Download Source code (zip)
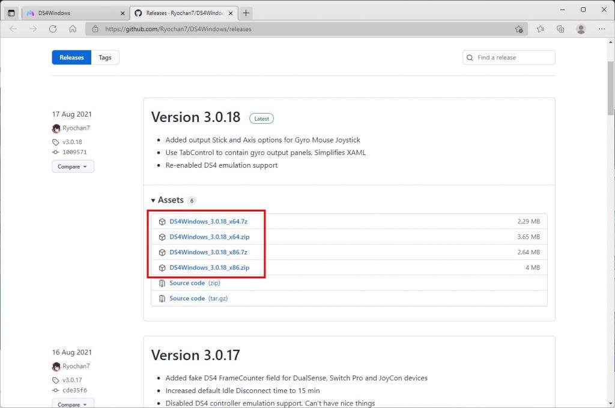Image resolution: width=615 pixels, height=408 pixels. pyautogui.click(x=195, y=283)
